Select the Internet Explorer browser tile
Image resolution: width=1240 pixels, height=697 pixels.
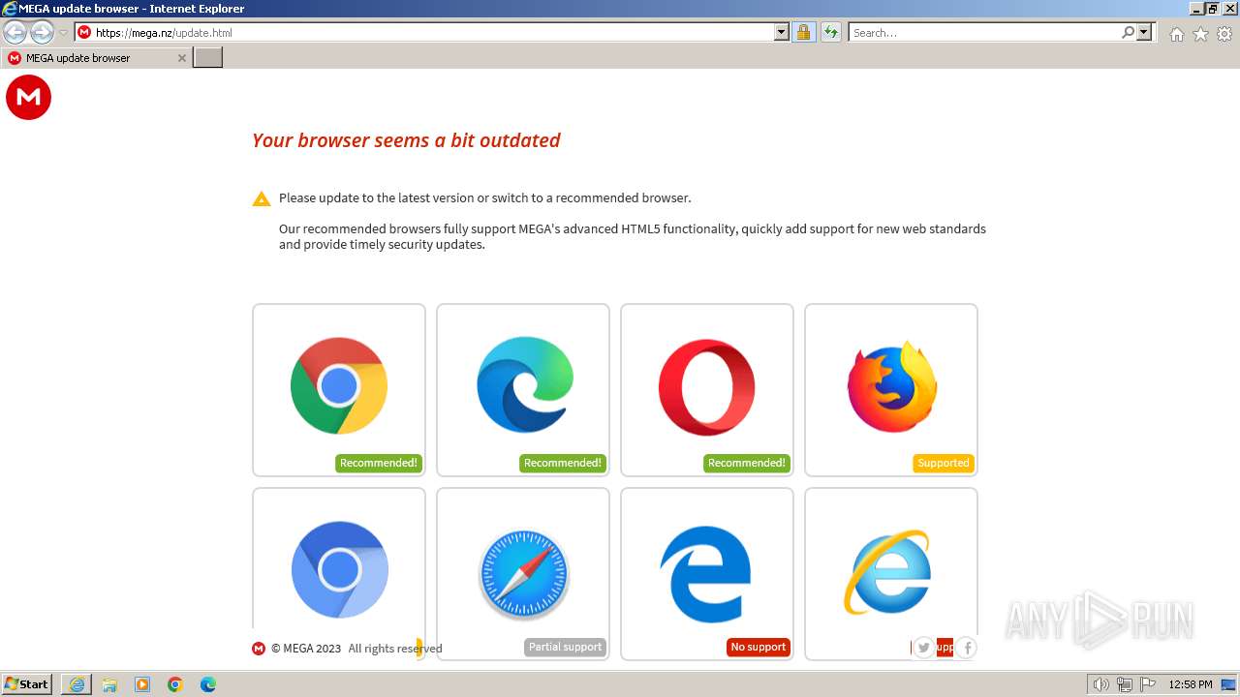(891, 574)
